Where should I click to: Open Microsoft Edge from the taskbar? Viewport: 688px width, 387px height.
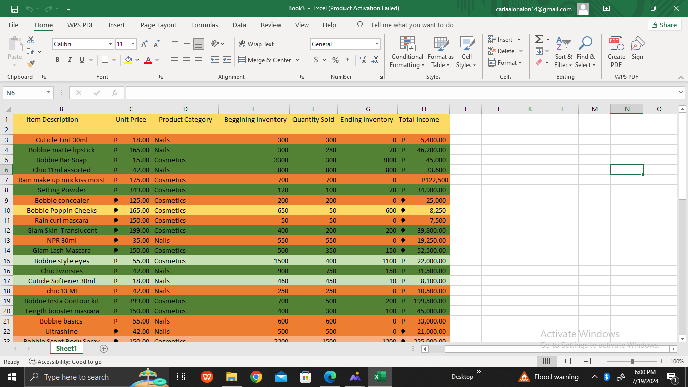click(x=330, y=377)
